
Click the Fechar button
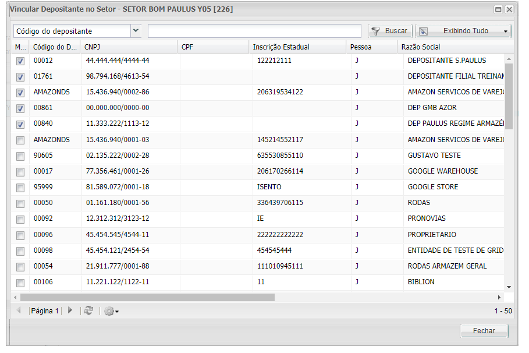click(x=484, y=331)
